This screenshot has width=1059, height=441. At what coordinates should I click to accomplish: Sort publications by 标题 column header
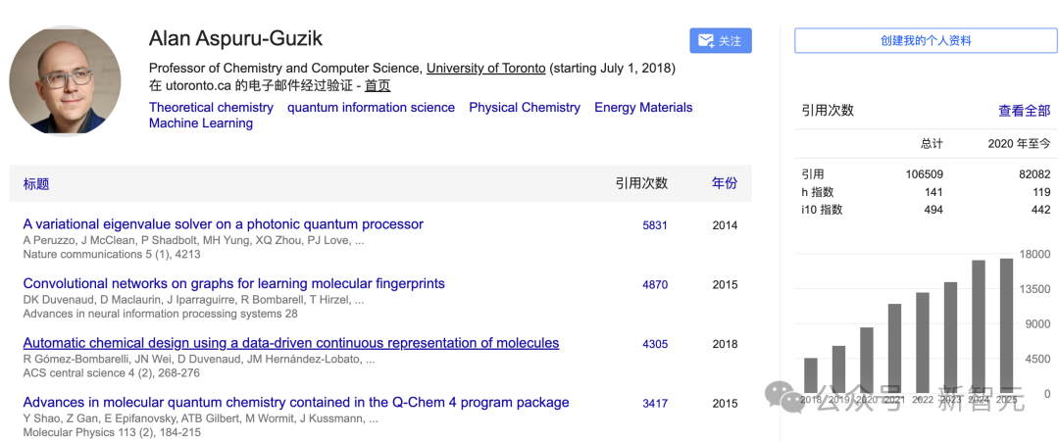tap(36, 183)
